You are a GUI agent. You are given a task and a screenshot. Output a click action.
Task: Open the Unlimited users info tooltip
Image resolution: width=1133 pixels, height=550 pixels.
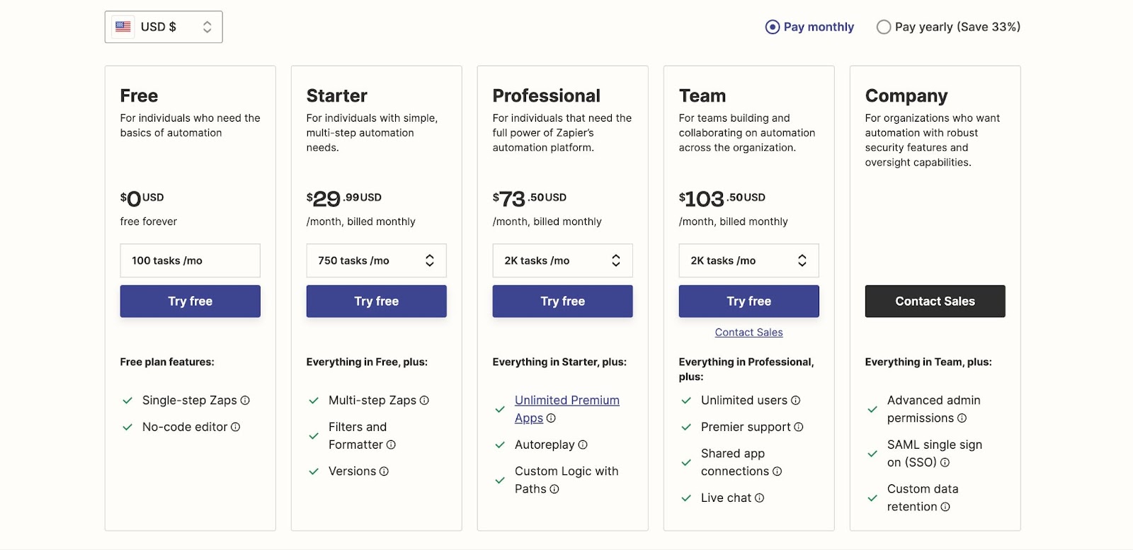(x=796, y=400)
